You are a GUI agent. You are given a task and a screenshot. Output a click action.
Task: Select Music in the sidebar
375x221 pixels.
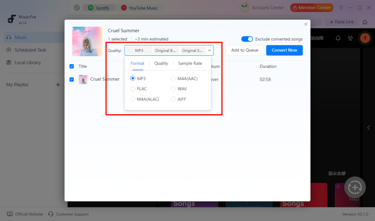click(x=34, y=37)
